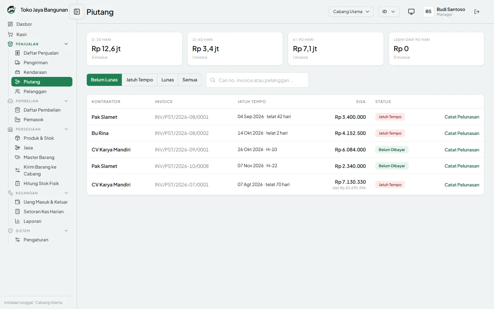Collapse the Persediaan sidebar section
The image size is (494, 309).
click(x=66, y=129)
